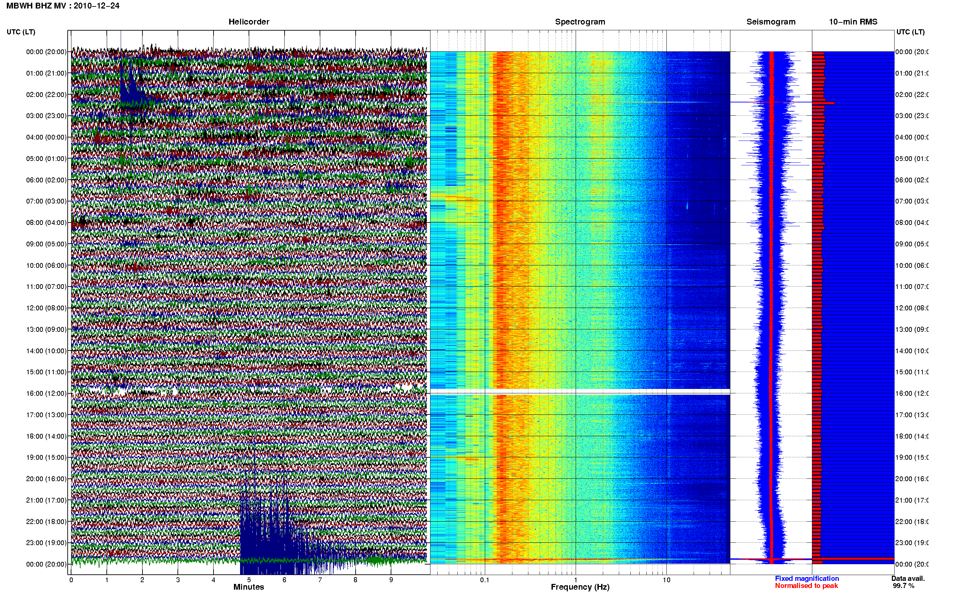967x605 pixels.
Task: Click the 'Minutes' x-axis label
Action: [x=249, y=587]
